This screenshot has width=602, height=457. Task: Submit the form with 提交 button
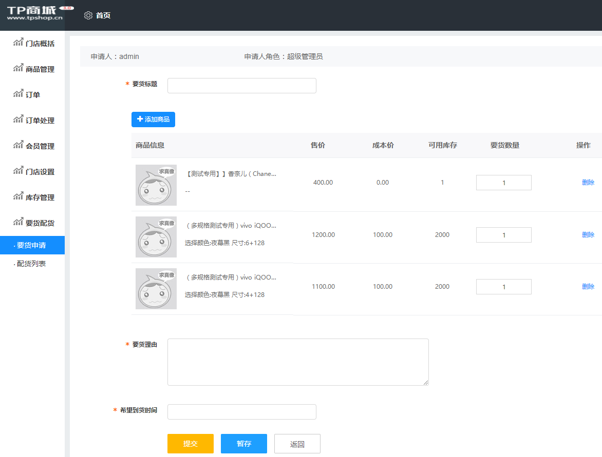(190, 443)
